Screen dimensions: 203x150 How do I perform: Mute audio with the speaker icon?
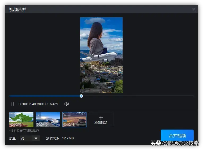67,104
